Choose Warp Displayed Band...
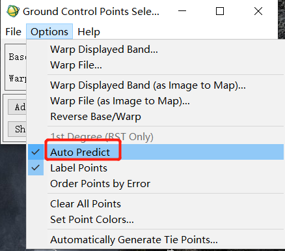 [x=156, y=50]
